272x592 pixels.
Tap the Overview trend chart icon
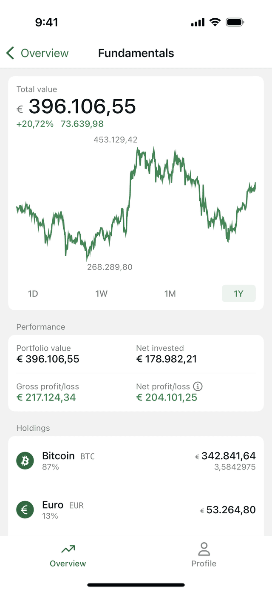pyautogui.click(x=68, y=549)
